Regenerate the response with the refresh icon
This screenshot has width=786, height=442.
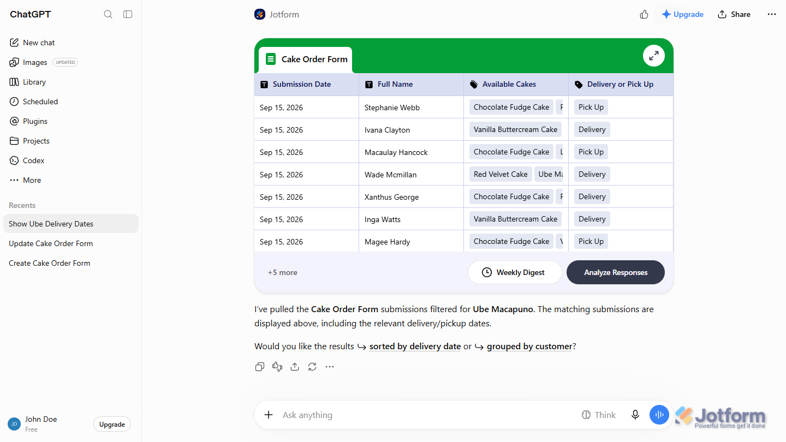coord(312,367)
